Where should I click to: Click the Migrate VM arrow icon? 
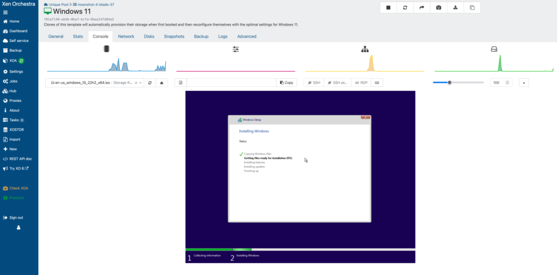coord(422,8)
